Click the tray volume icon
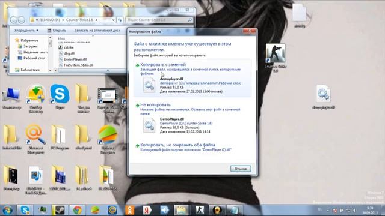The height and width of the screenshot is (216, 385). (354, 211)
